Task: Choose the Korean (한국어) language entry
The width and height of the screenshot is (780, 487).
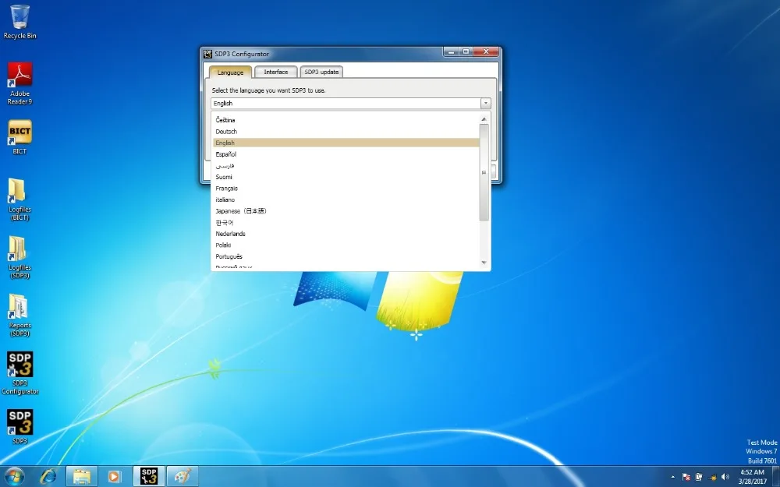Action: [346, 223]
